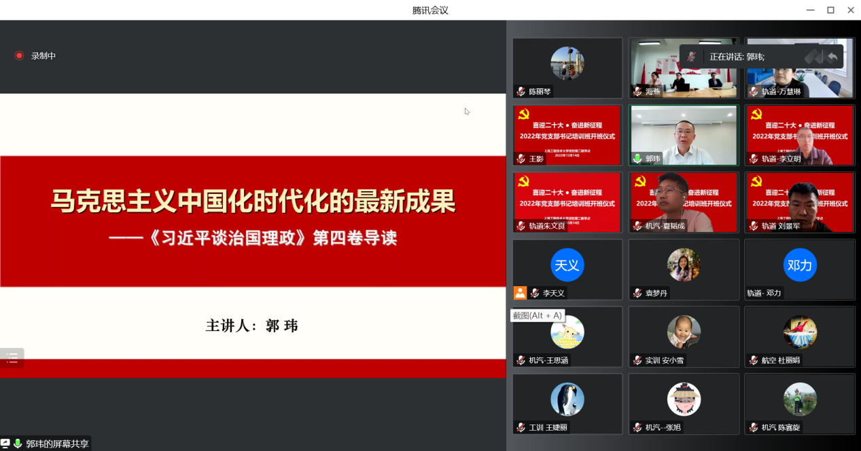
Task: Click the penguin avatar of 工训 王婕丽
Action: tap(567, 399)
